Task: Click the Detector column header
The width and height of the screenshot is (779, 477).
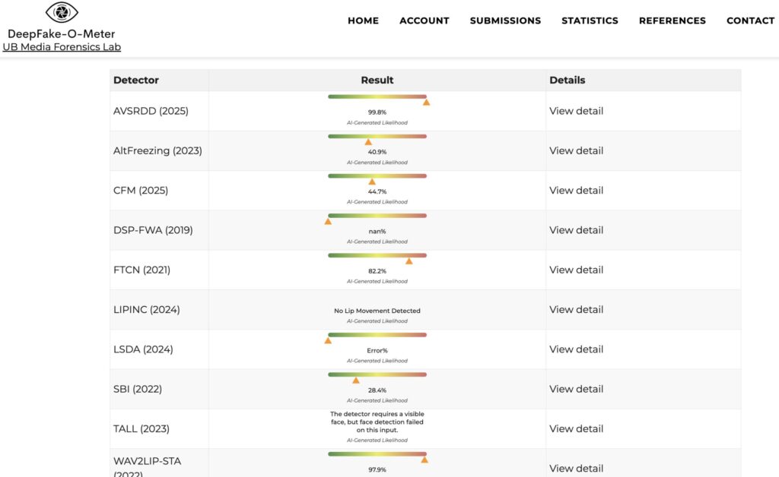Action: click(136, 80)
